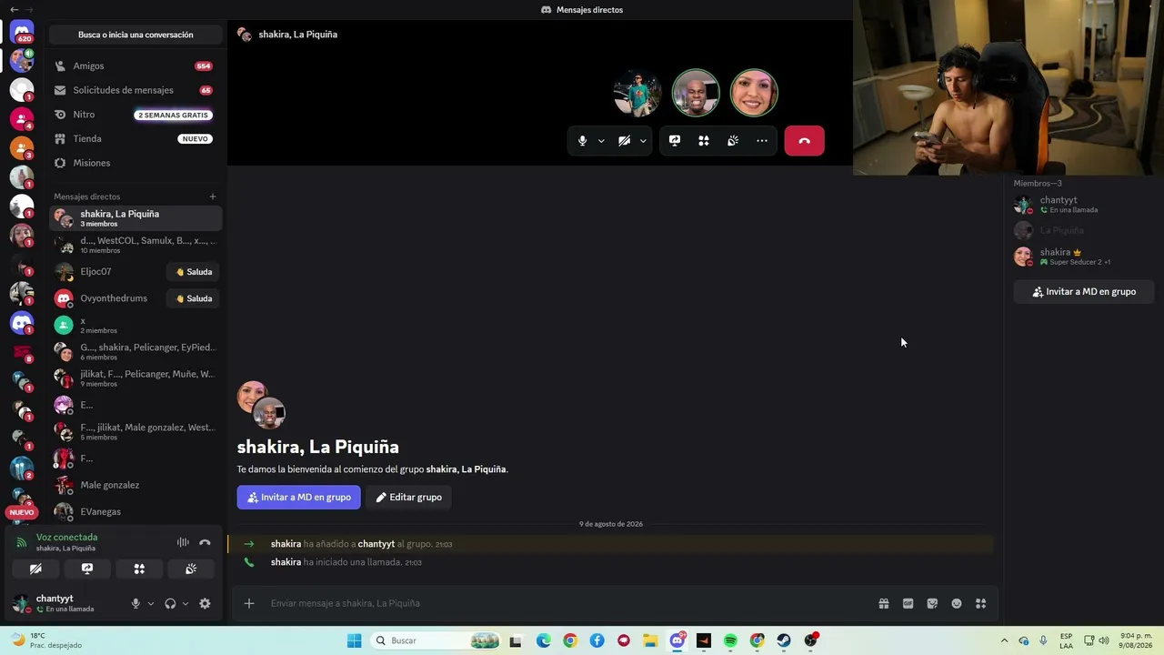Hang up with the red disconnect button
The width and height of the screenshot is (1164, 655).
click(805, 141)
